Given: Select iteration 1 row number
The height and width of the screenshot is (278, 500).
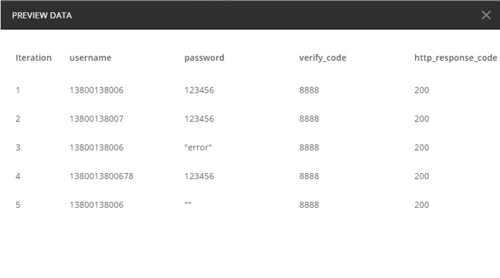Looking at the screenshot, I should [19, 90].
